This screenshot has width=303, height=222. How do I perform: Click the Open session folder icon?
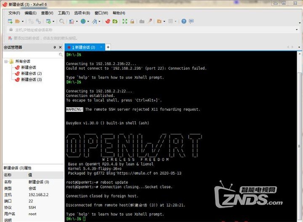coord(18,21)
